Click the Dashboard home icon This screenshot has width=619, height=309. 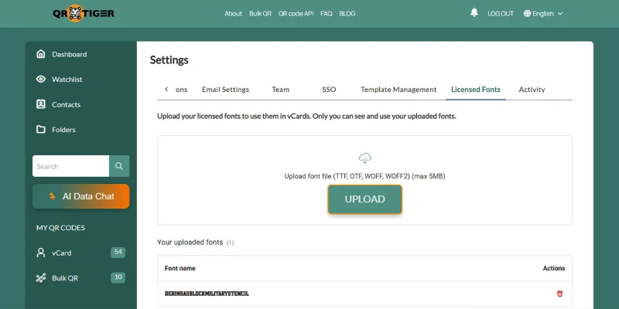pos(41,54)
